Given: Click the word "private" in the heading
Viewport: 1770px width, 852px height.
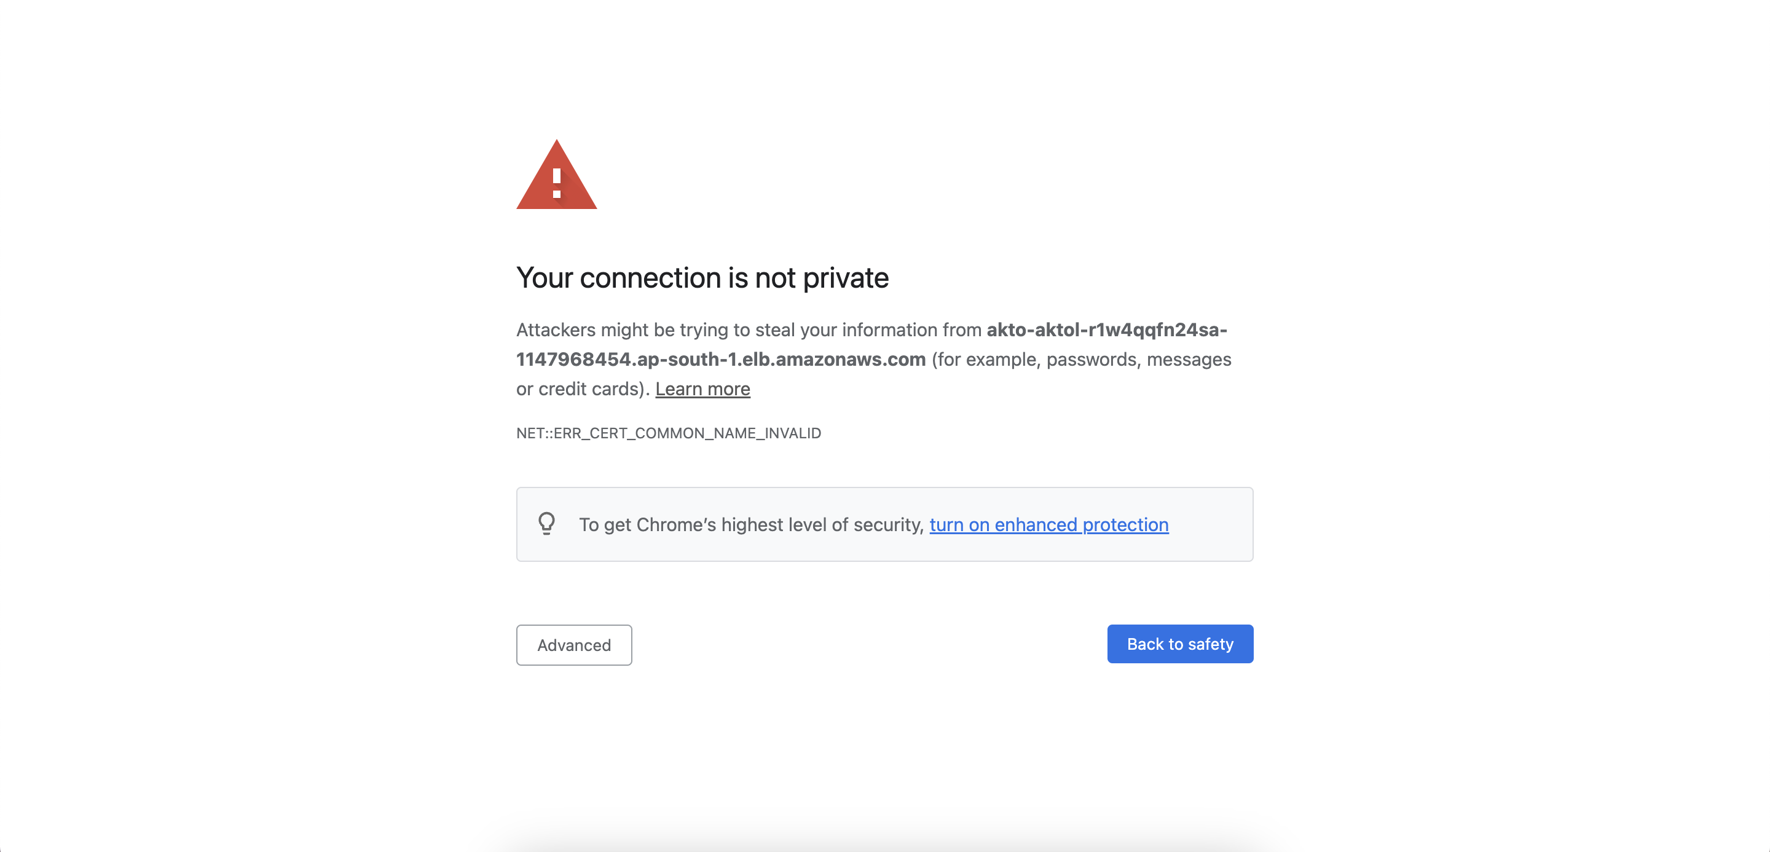Looking at the screenshot, I should pos(845,278).
